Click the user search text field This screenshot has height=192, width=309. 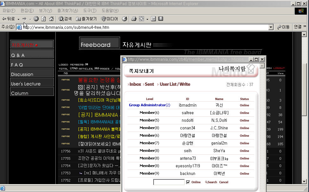tap(169, 182)
